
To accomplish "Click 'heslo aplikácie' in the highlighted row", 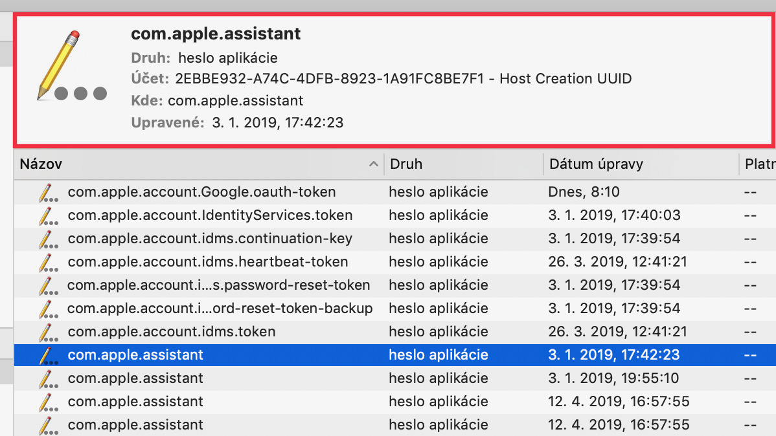I will pyautogui.click(x=439, y=354).
